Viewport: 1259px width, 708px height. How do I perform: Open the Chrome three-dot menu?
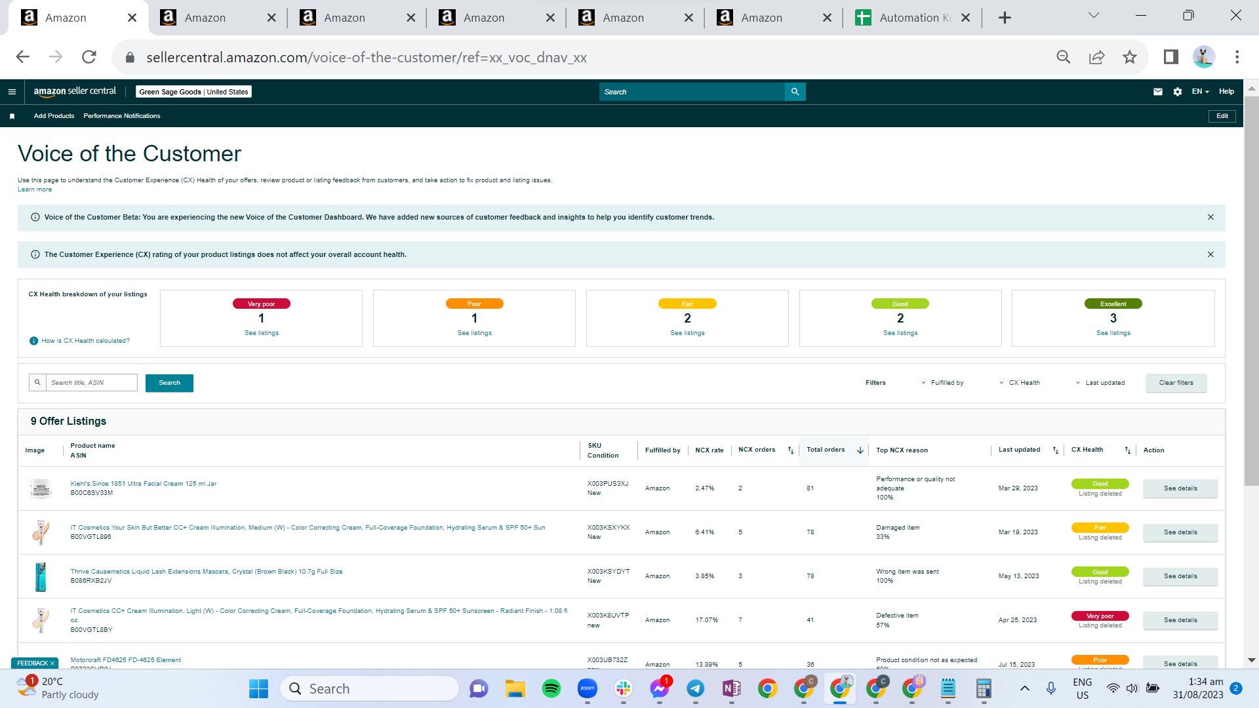pos(1237,57)
